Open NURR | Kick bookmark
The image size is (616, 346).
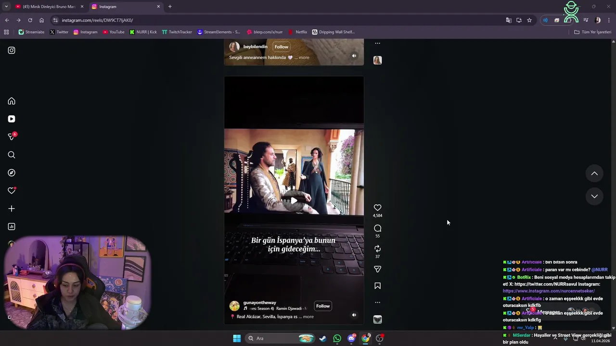click(143, 32)
